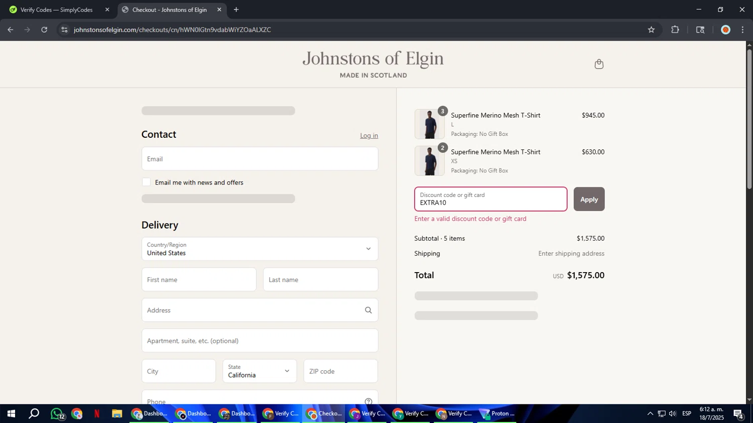Screen dimensions: 753x423
Task: Bookmark this page with the star icon
Action: (x=651, y=30)
